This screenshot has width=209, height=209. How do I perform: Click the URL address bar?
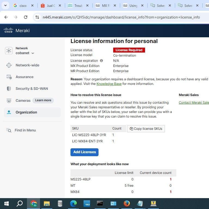tap(121, 17)
